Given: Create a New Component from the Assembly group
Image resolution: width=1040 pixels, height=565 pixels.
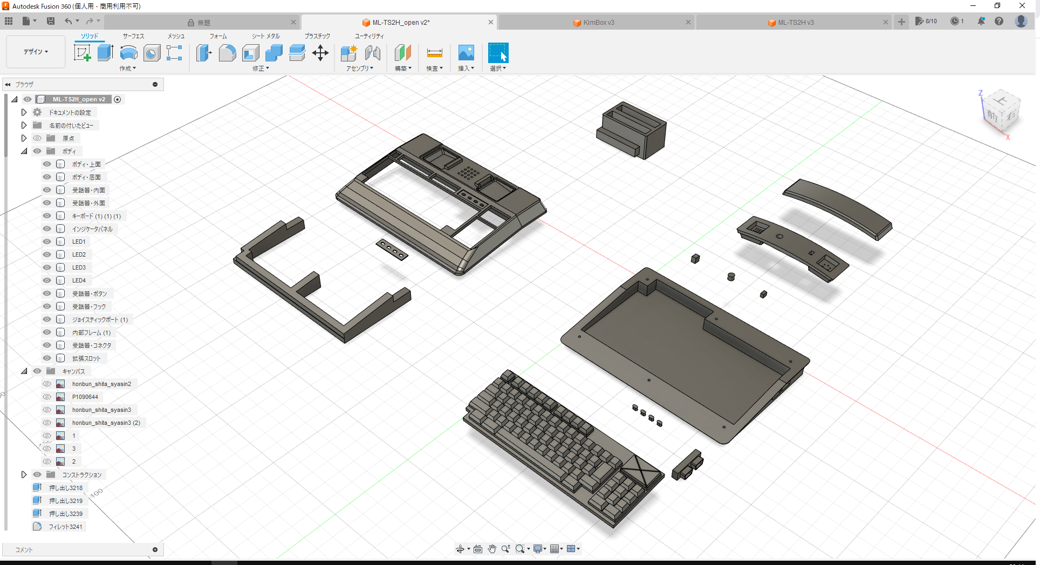Looking at the screenshot, I should pyautogui.click(x=348, y=53).
